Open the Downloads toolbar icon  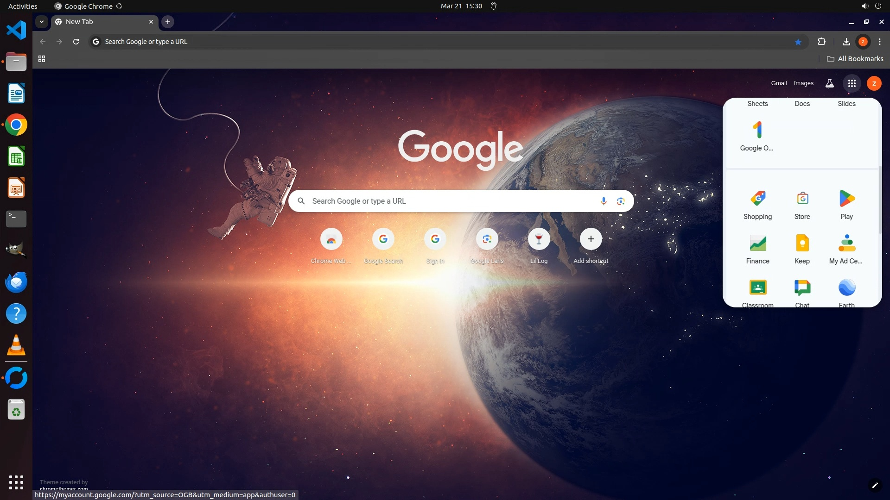click(x=846, y=42)
